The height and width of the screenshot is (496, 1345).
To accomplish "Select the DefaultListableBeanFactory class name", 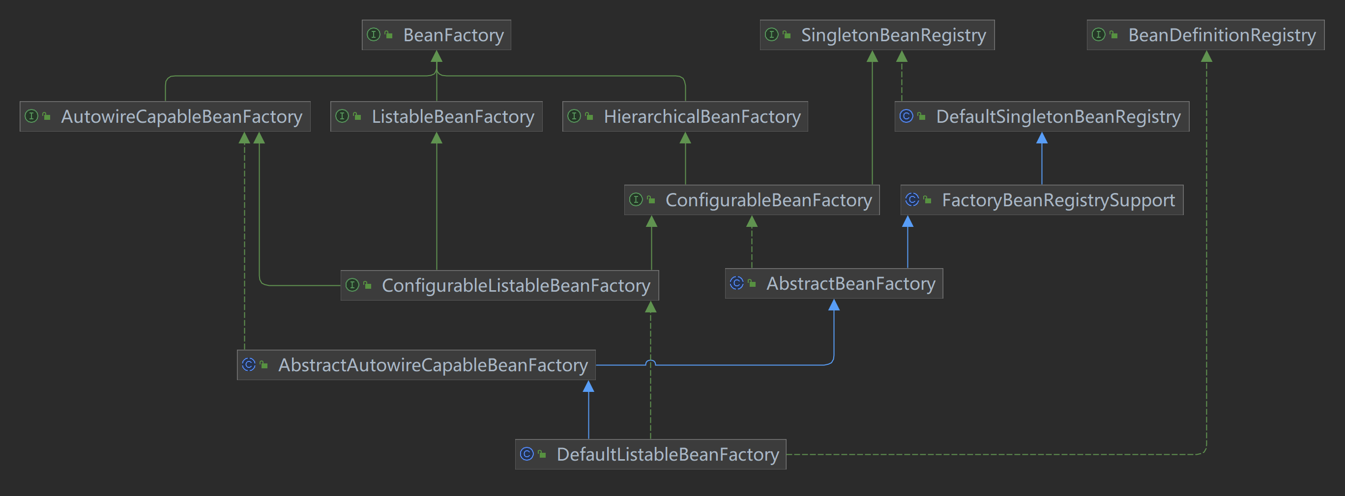I will click(667, 455).
